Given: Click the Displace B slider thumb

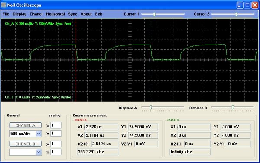Looking at the screenshot, I should point(233,107).
